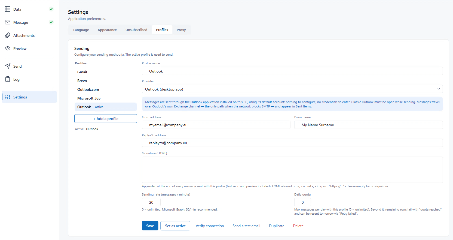Click the Save button
Viewport: 453px width, 240px height.
[x=150, y=226]
